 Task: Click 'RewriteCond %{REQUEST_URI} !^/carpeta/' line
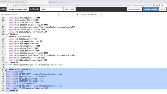tap(26, 77)
